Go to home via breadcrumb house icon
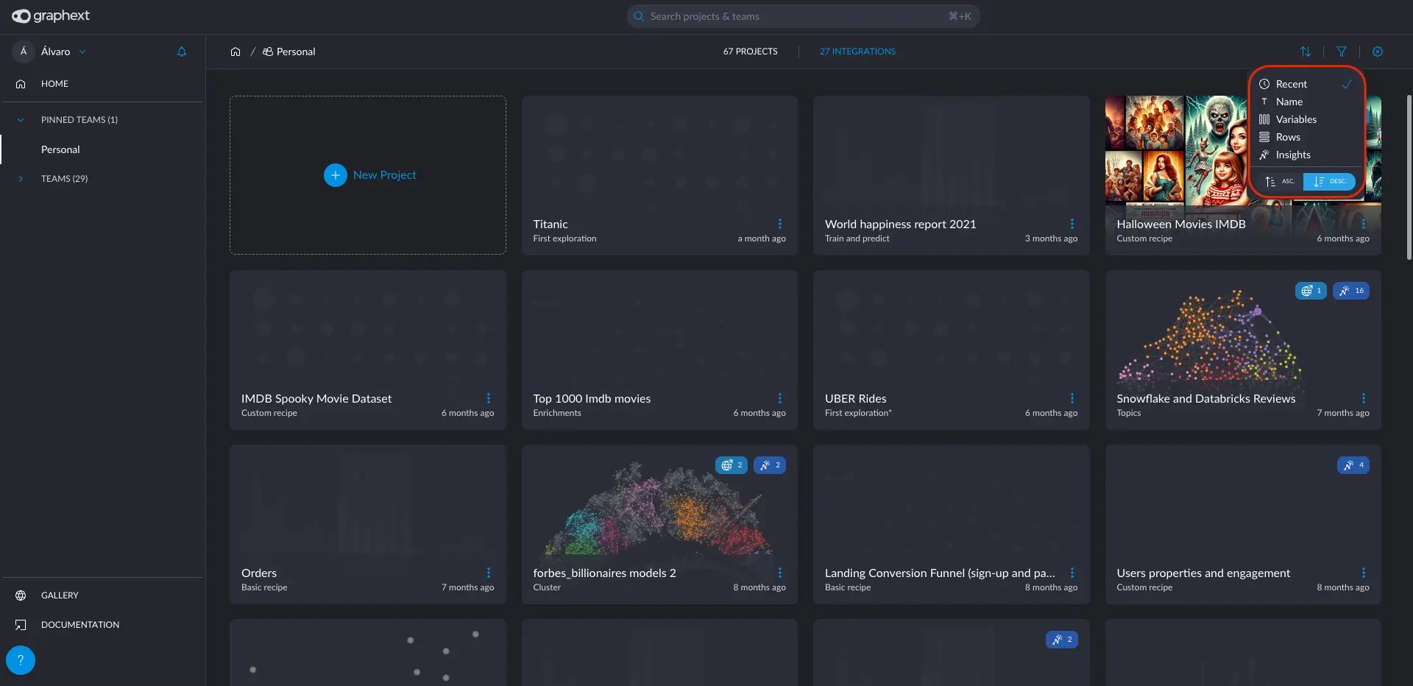The image size is (1413, 686). 235,52
